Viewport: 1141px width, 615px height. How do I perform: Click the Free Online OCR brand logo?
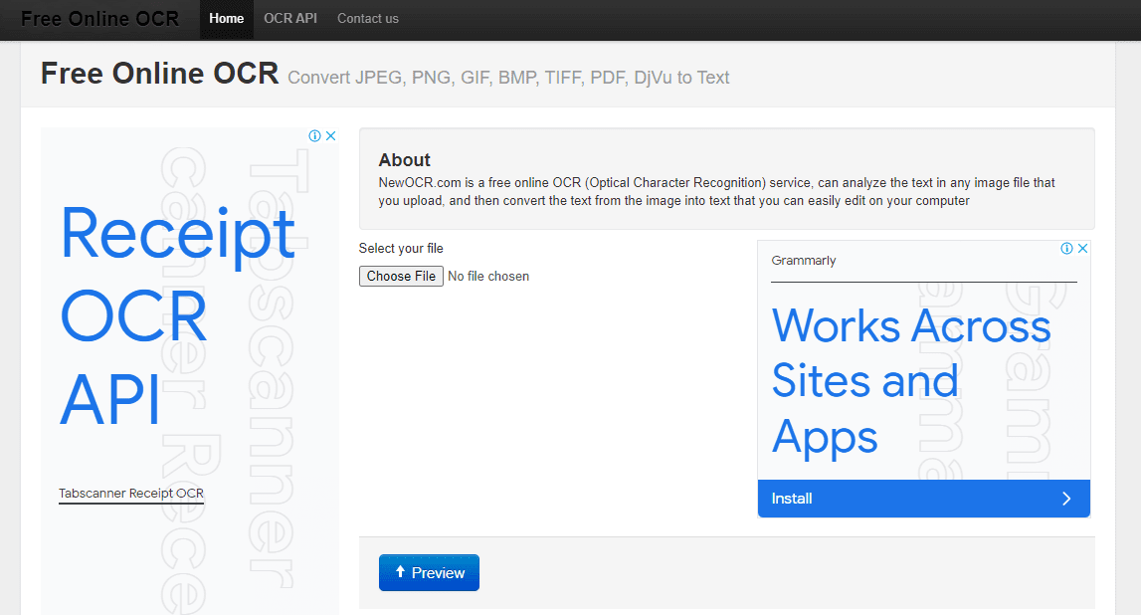click(99, 19)
